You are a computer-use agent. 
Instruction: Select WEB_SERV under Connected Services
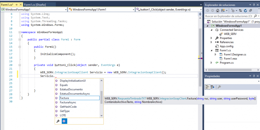pyautogui.click(x=230, y=34)
